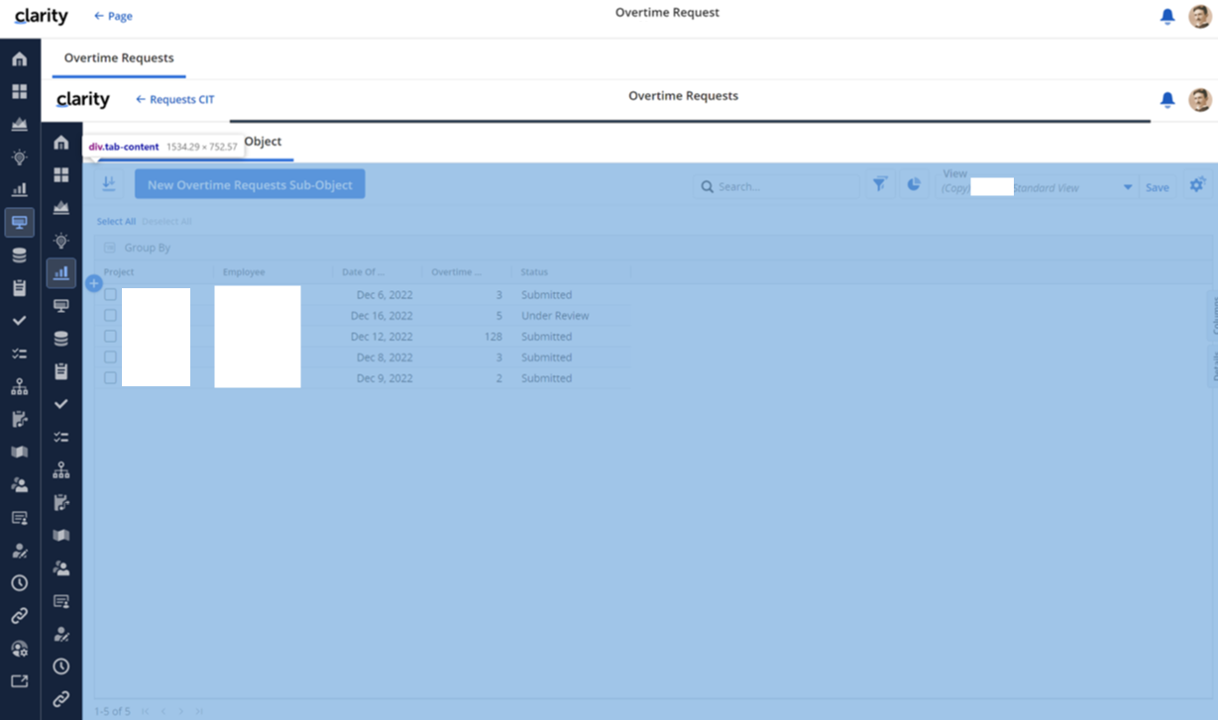Tick the checkbox for Dec 9, 2022 row
The image size is (1218, 720).
pos(111,378)
